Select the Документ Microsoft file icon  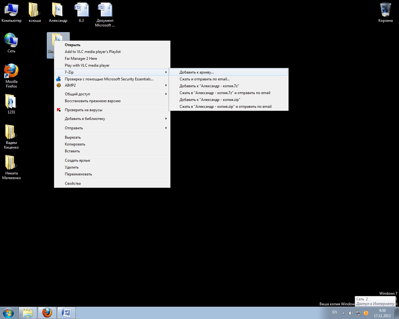tap(105, 15)
